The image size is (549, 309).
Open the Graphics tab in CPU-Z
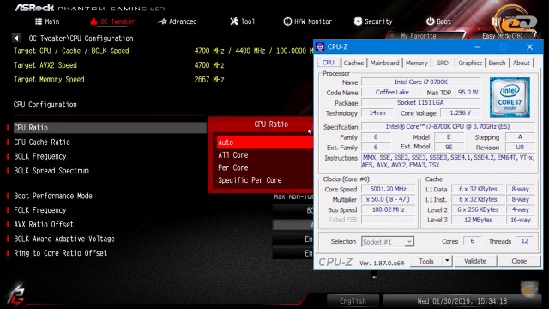[470, 63]
